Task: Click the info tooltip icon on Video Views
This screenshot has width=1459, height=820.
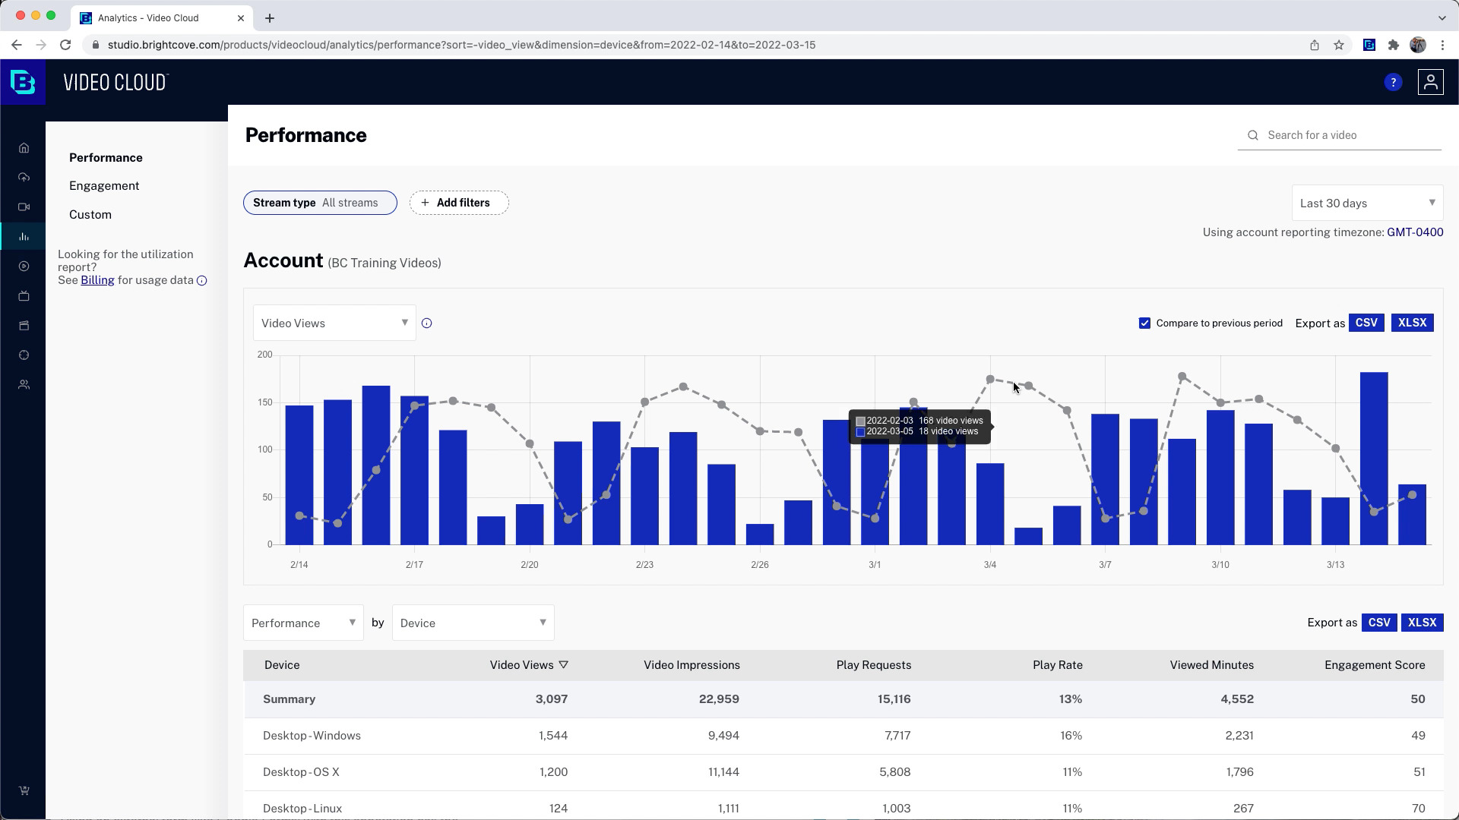Action: (x=427, y=323)
